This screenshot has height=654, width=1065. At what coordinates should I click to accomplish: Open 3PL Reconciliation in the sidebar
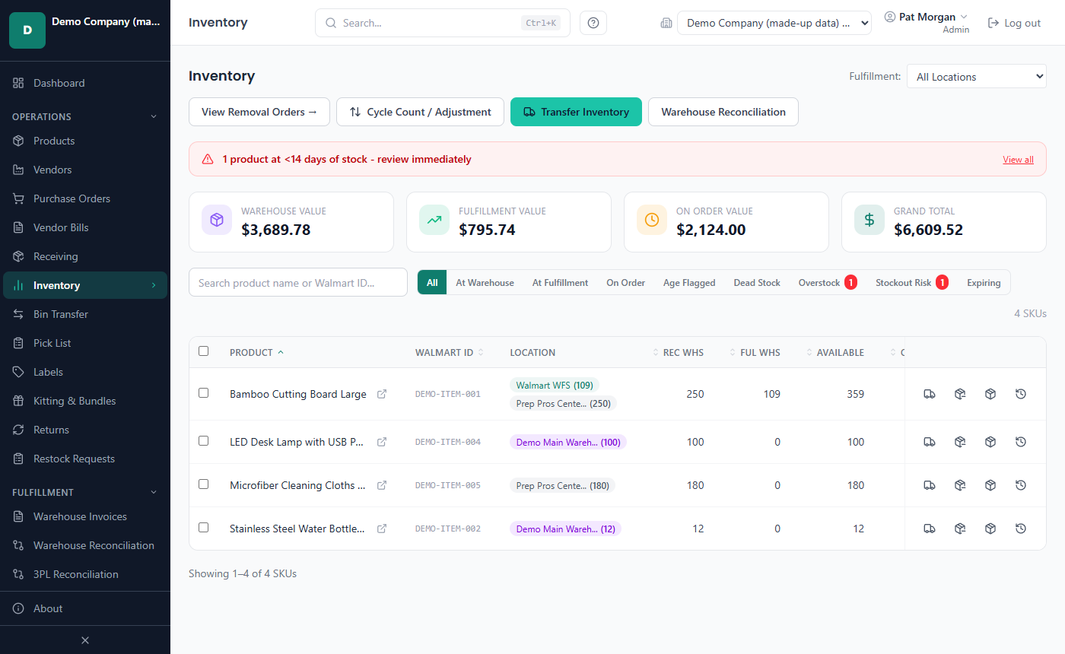(x=85, y=574)
